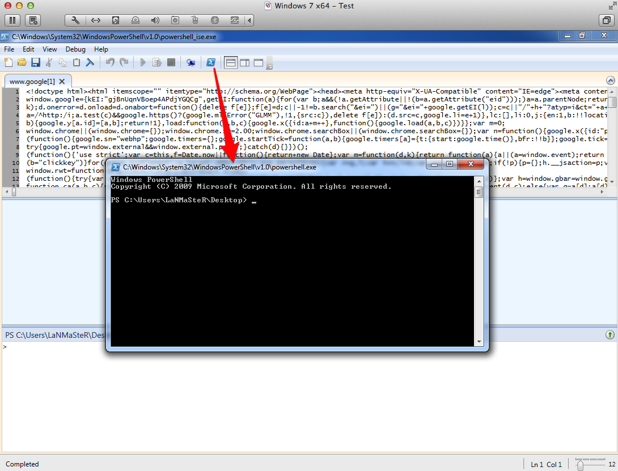Screen dimensions: 618x471
Task: Open VM network adapter icon
Action: pos(96,20)
